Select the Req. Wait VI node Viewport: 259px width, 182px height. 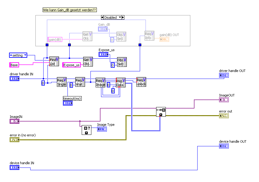[80, 82]
